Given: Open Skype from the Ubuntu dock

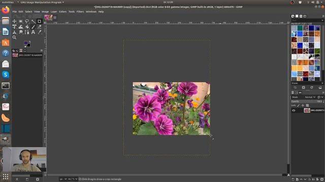Looking at the screenshot, I should (6, 74).
